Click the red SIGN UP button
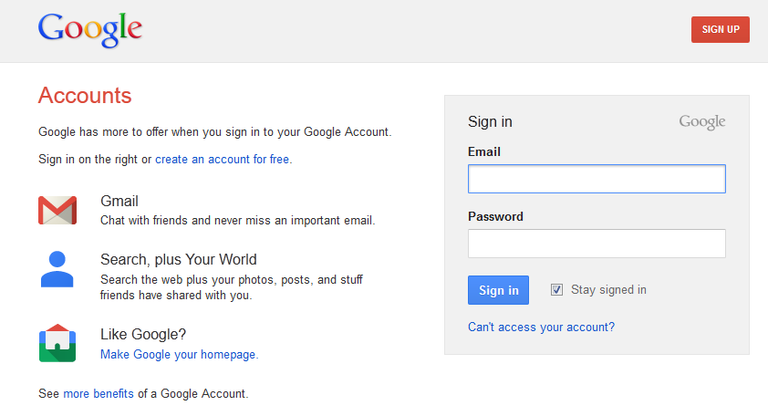Screen dimensions: 768x416 pos(720,29)
